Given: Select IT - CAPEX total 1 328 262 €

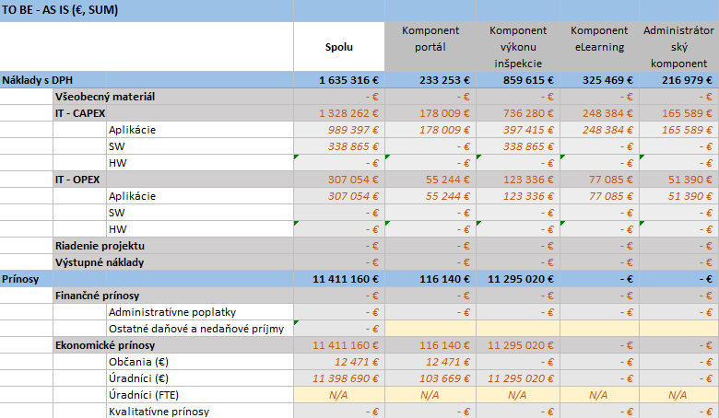Looking at the screenshot, I should coord(339,113).
